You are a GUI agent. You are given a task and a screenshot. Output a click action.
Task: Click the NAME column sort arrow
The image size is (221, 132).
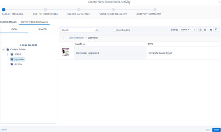pos(84,44)
